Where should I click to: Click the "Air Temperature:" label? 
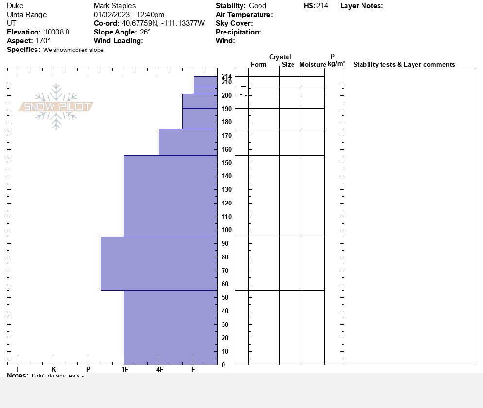coord(244,15)
